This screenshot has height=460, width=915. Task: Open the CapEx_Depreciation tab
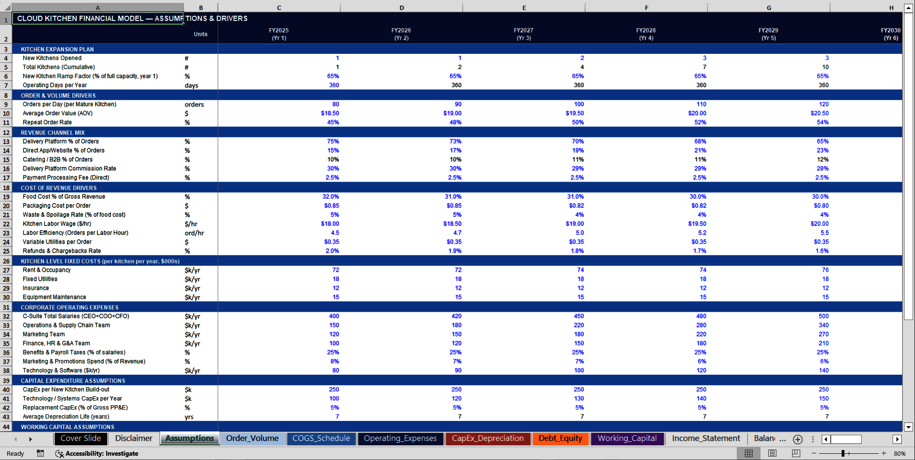point(488,439)
